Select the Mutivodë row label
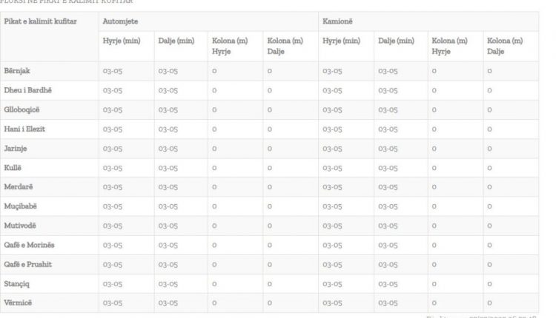556x318 pixels. pyautogui.click(x=20, y=226)
